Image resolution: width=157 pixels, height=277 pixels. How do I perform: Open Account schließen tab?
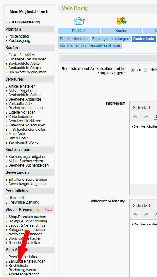point(105,46)
